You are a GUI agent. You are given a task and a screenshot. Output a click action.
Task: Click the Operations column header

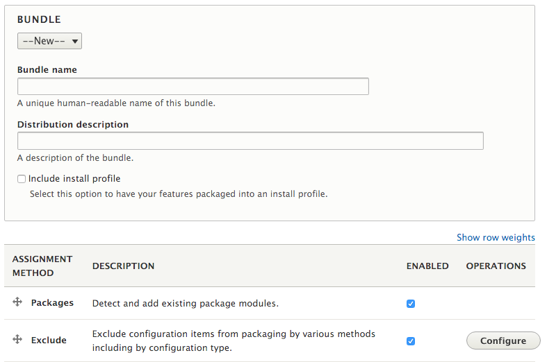pos(496,266)
